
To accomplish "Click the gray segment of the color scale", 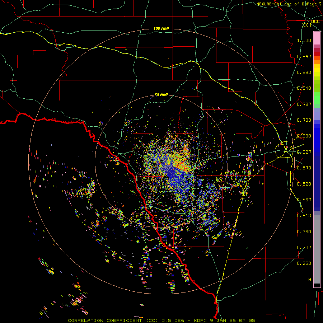I will [317, 249].
